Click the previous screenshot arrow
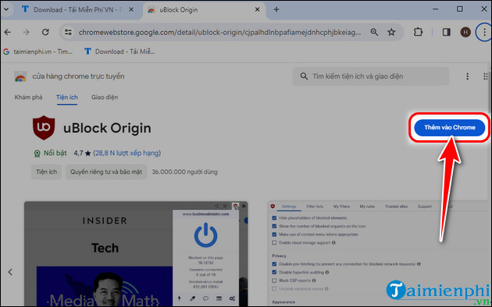The image size is (492, 307). point(10,272)
